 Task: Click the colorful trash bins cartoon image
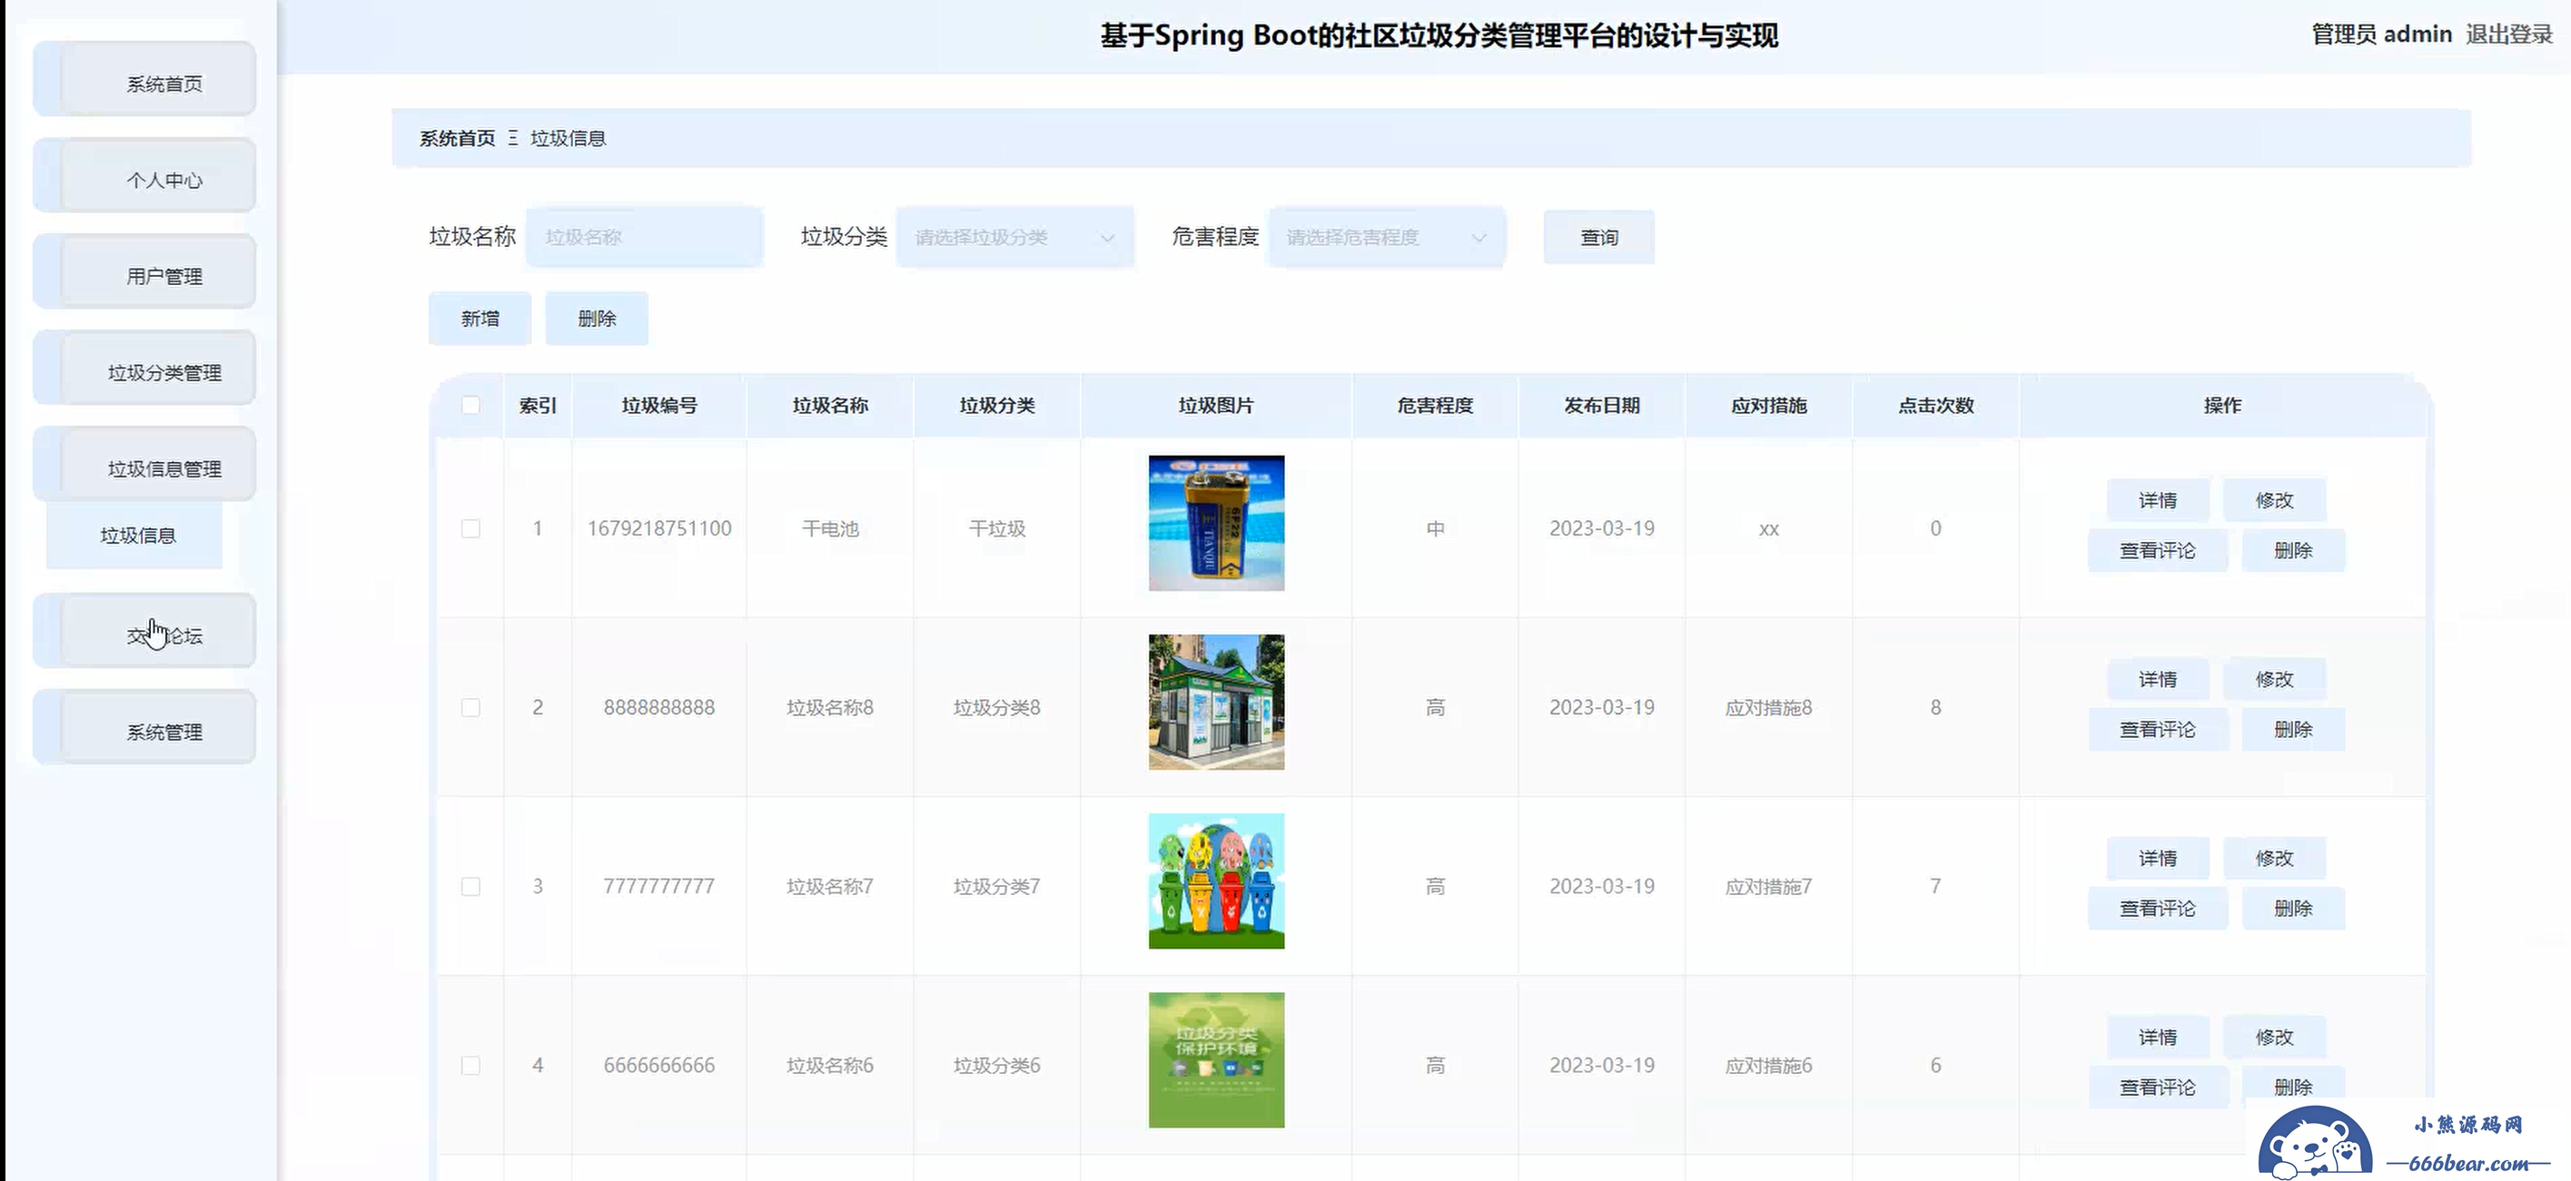pyautogui.click(x=1216, y=881)
